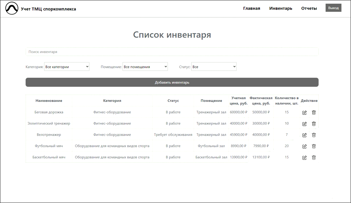Click edit icon for Баскетбольный мяч
Image resolution: width=351 pixels, height=203 pixels.
304,157
